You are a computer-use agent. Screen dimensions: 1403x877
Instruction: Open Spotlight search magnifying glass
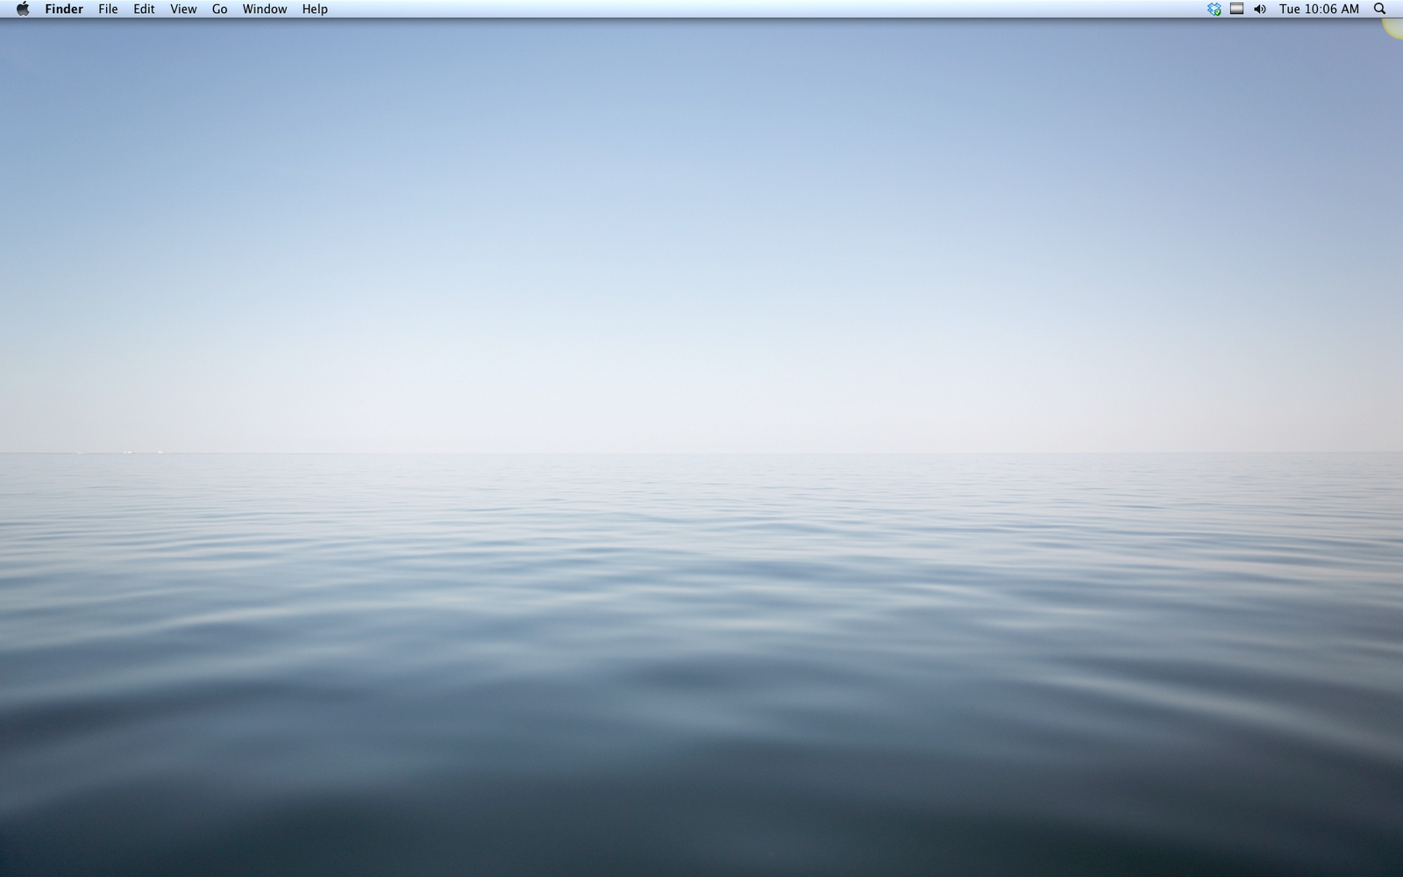pyautogui.click(x=1379, y=9)
